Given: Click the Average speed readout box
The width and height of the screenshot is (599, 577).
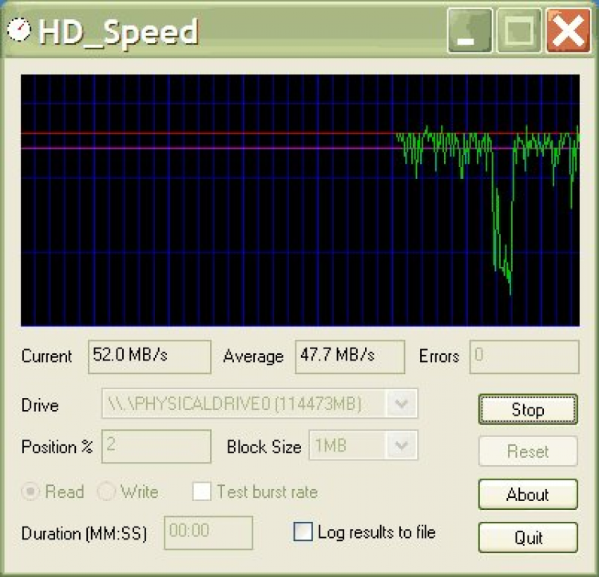Looking at the screenshot, I should [350, 356].
